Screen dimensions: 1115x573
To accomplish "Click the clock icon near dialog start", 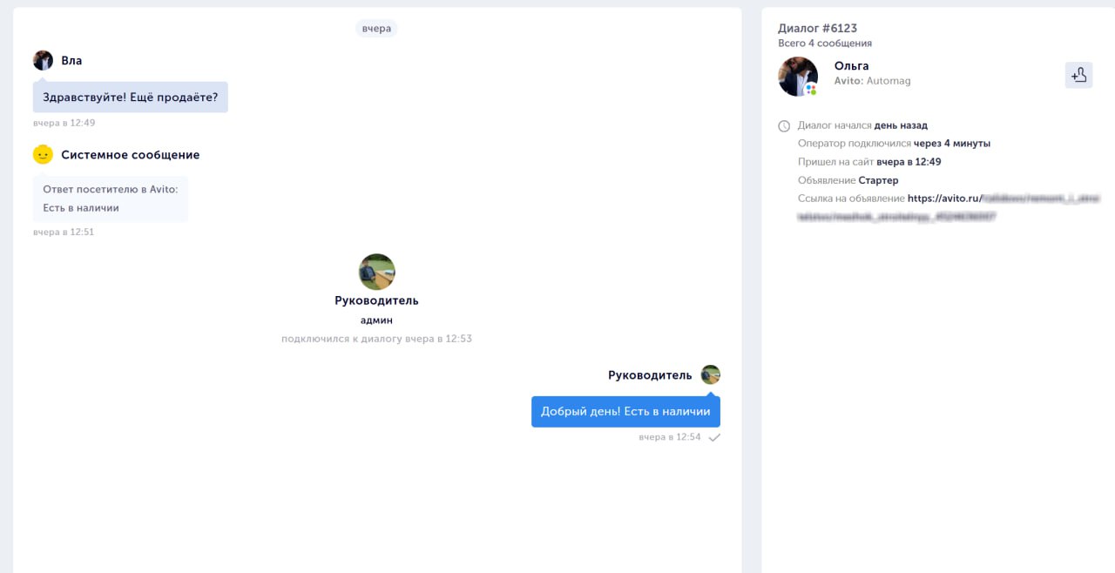I will (784, 126).
